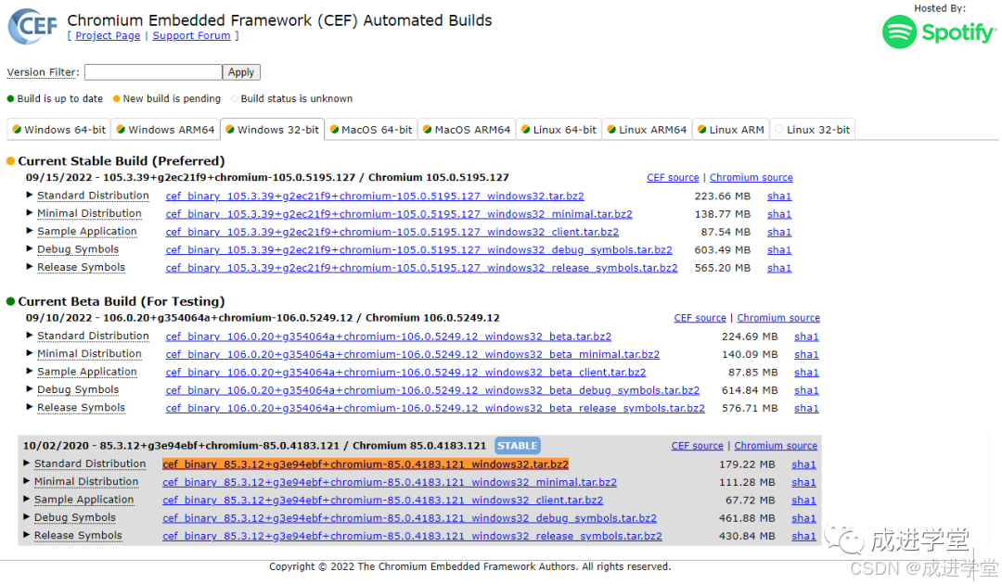Select the Linux 32-bit platform tab
1002x584 pixels.
click(812, 129)
